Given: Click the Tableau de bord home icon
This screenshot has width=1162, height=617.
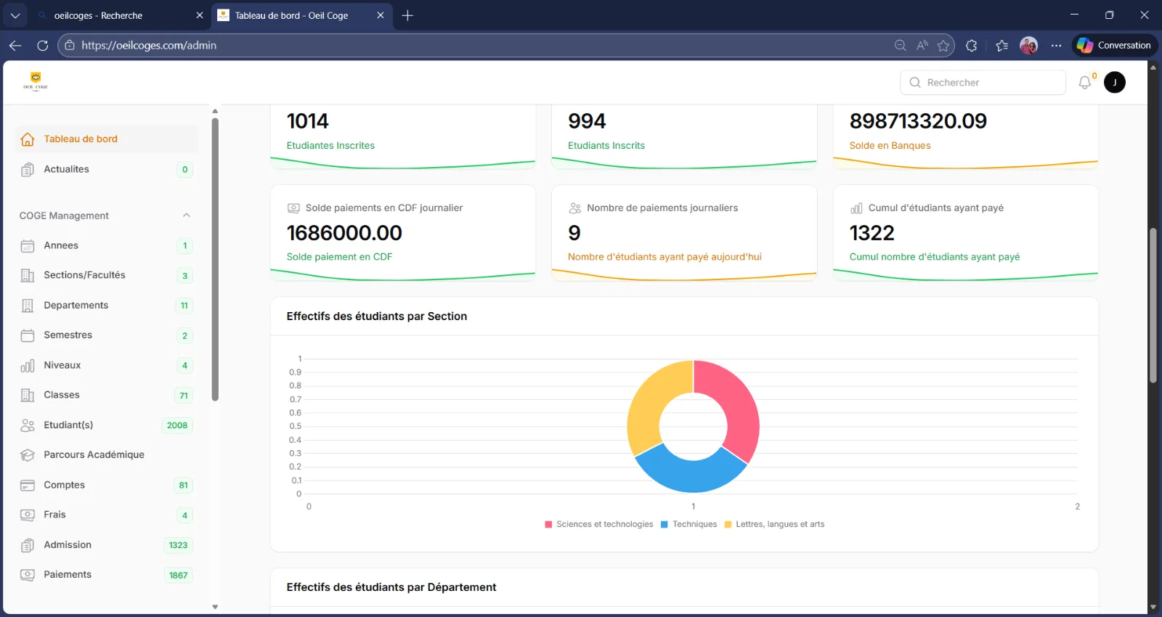Looking at the screenshot, I should 28,139.
